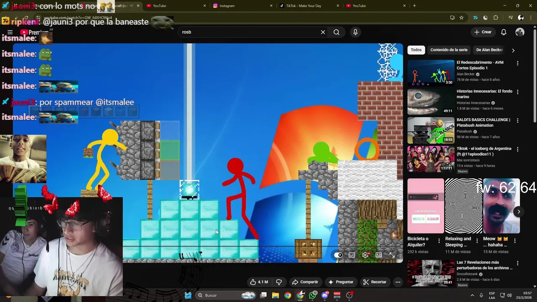Install the app via the address bar icon
The width and height of the screenshot is (537, 302).
click(x=452, y=18)
